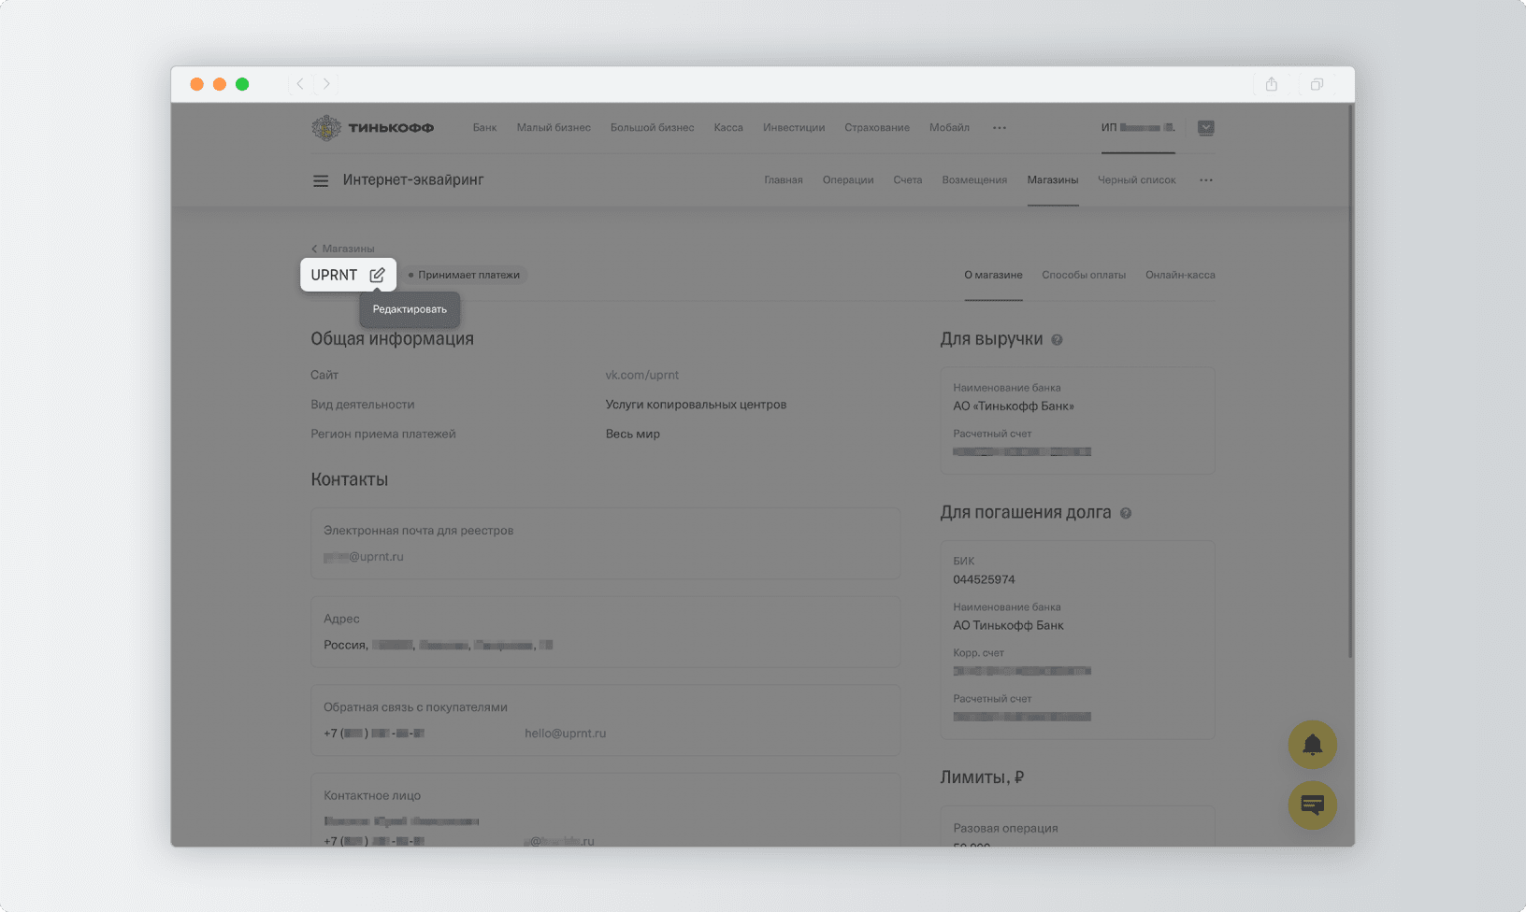Switch to Онлайн-касса tab
Screen dimensions: 1526x912
click(1180, 275)
